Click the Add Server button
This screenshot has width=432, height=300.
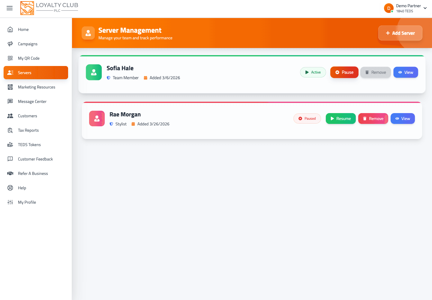tap(400, 33)
